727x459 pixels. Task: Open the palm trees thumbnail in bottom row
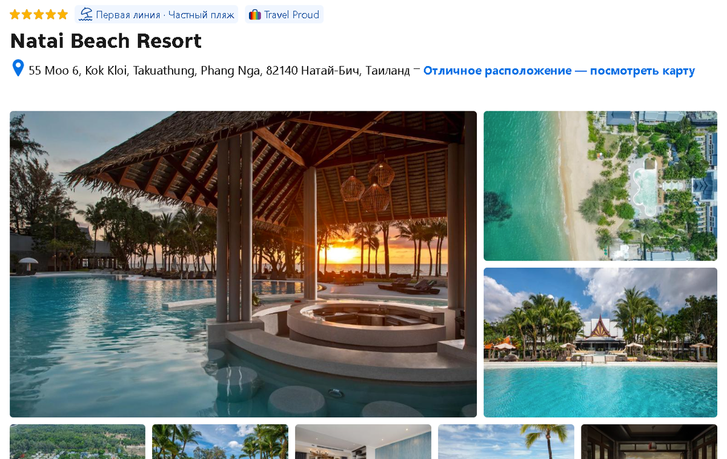[220, 441]
